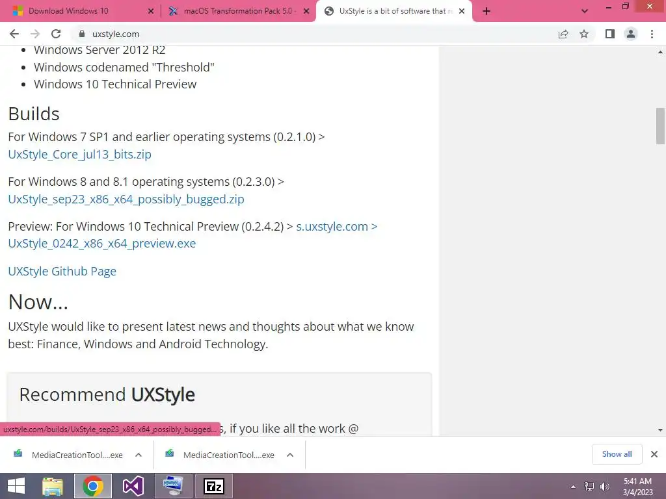
Task: Click the 'Recommend UXStyle' heading
Action: click(x=107, y=394)
